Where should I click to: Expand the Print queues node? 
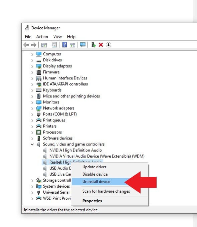point(32,121)
